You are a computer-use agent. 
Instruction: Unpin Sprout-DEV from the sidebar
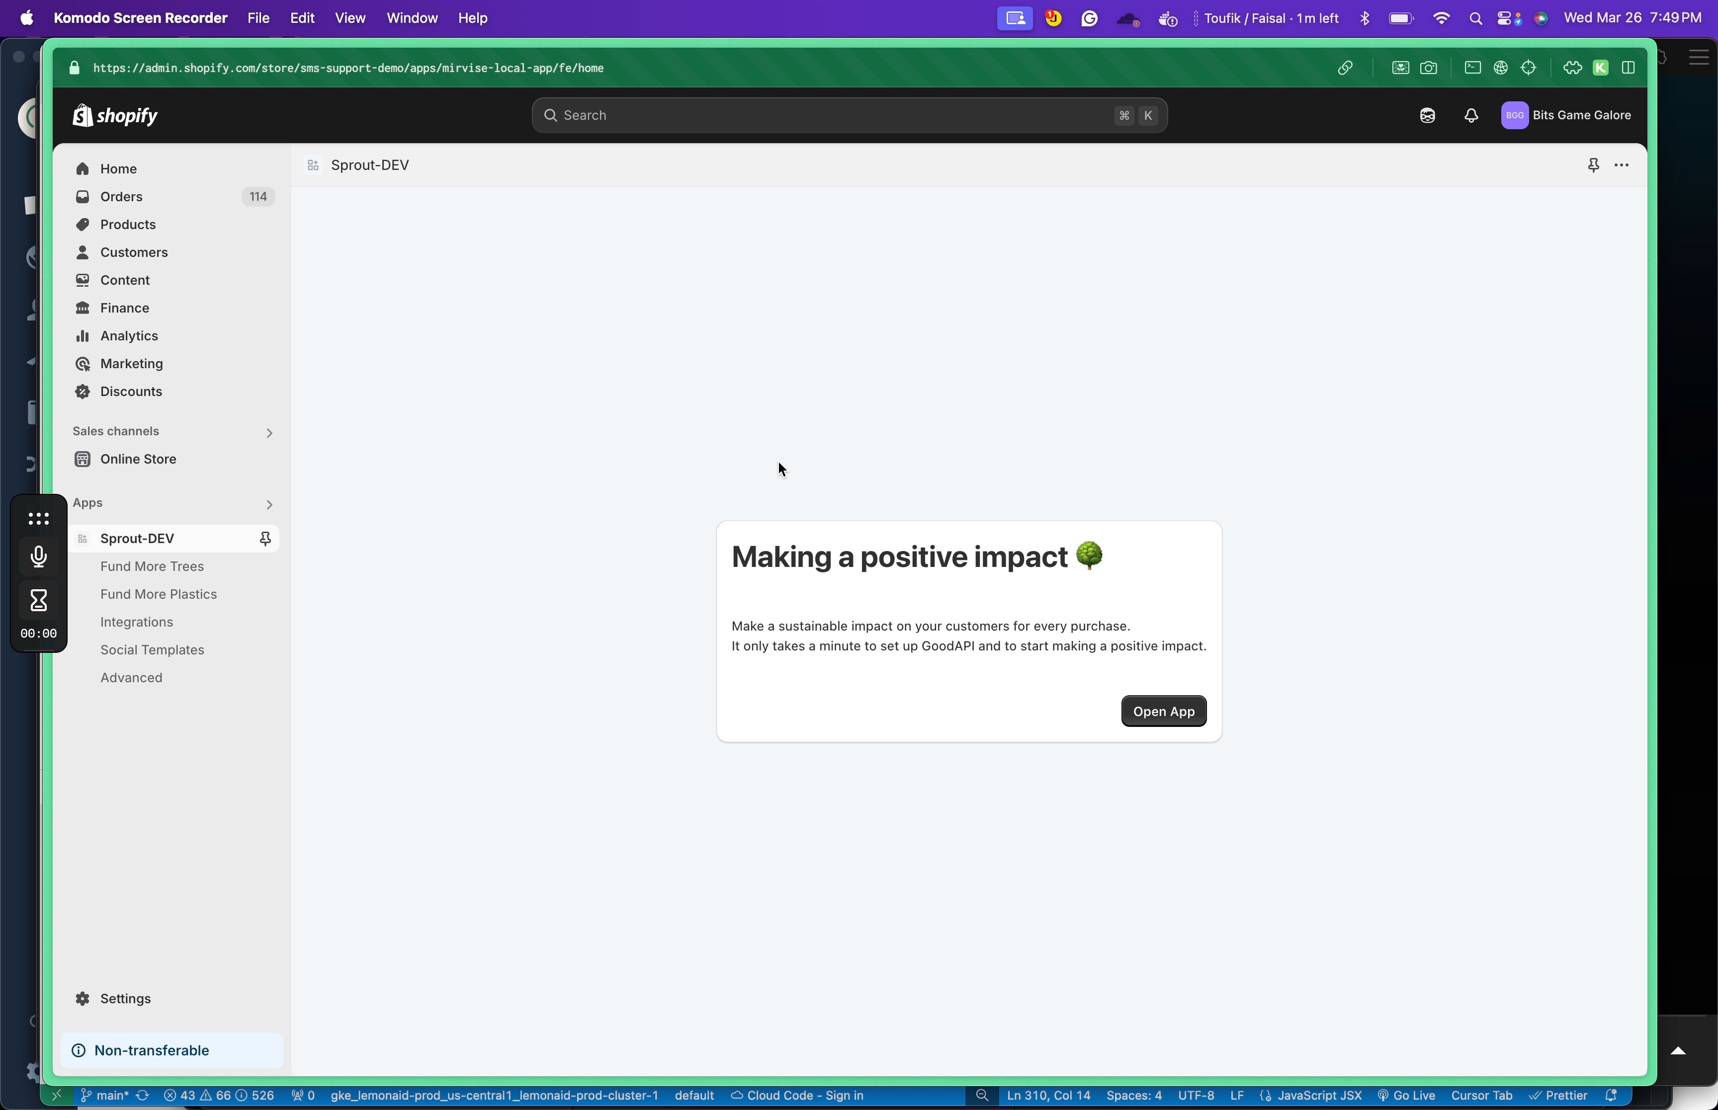pos(265,539)
